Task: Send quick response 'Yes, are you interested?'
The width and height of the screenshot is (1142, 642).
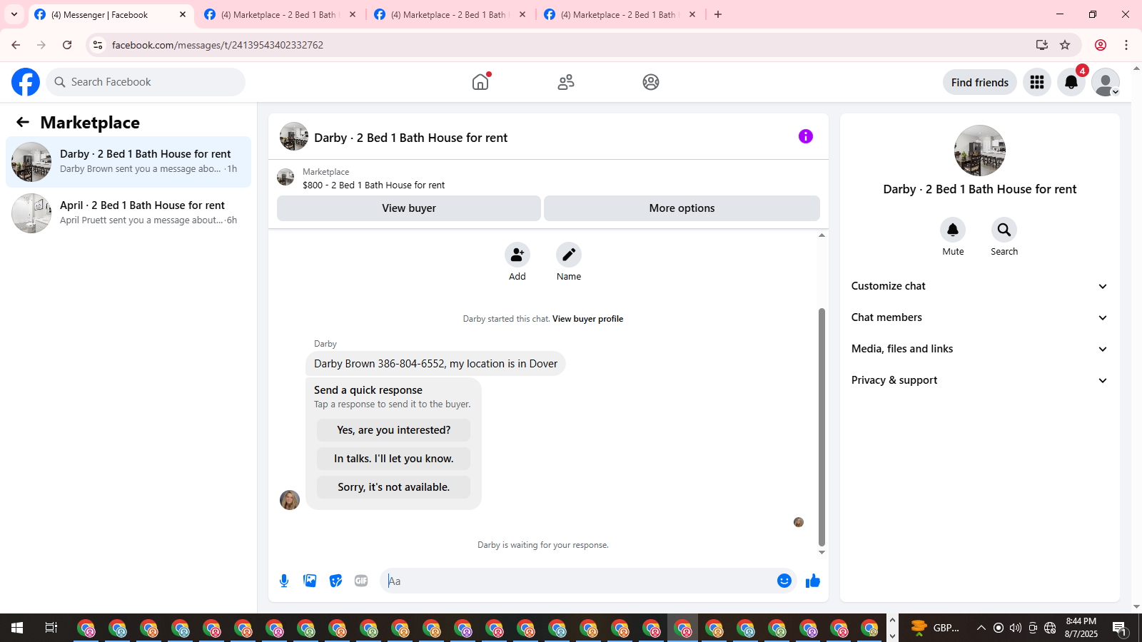Action: (x=393, y=430)
